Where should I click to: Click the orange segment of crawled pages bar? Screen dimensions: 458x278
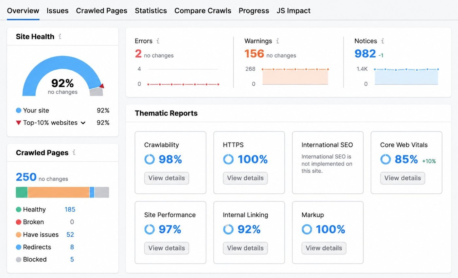59,192
